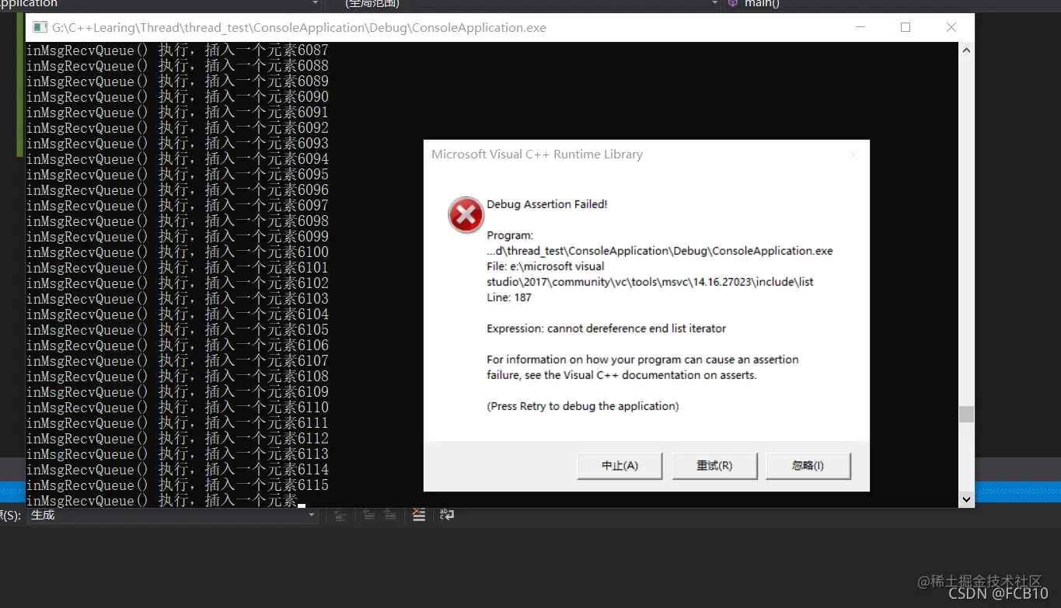Close the ConsoleApplication.exe console window
The width and height of the screenshot is (1061, 608).
tap(951, 28)
